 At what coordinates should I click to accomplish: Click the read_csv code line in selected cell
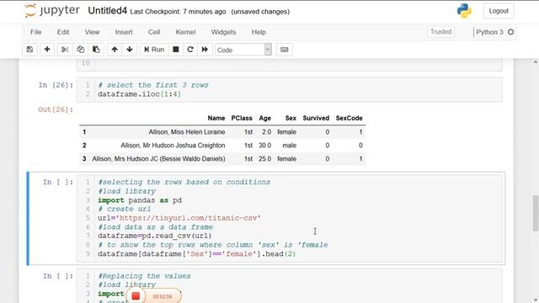click(x=155, y=236)
